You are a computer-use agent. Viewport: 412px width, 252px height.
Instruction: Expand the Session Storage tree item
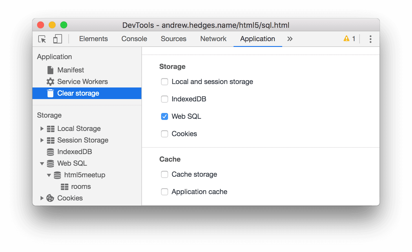[x=42, y=140]
